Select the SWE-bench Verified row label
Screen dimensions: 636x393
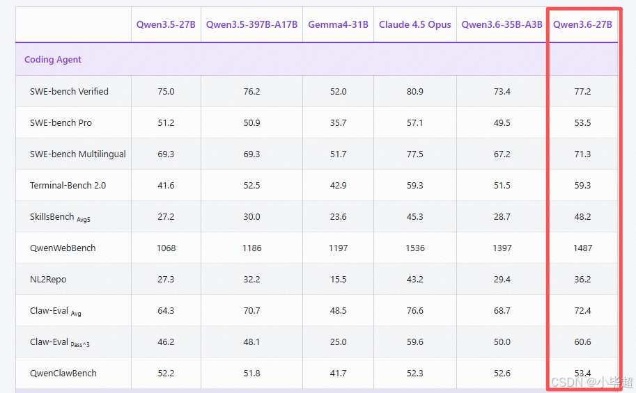tap(69, 92)
